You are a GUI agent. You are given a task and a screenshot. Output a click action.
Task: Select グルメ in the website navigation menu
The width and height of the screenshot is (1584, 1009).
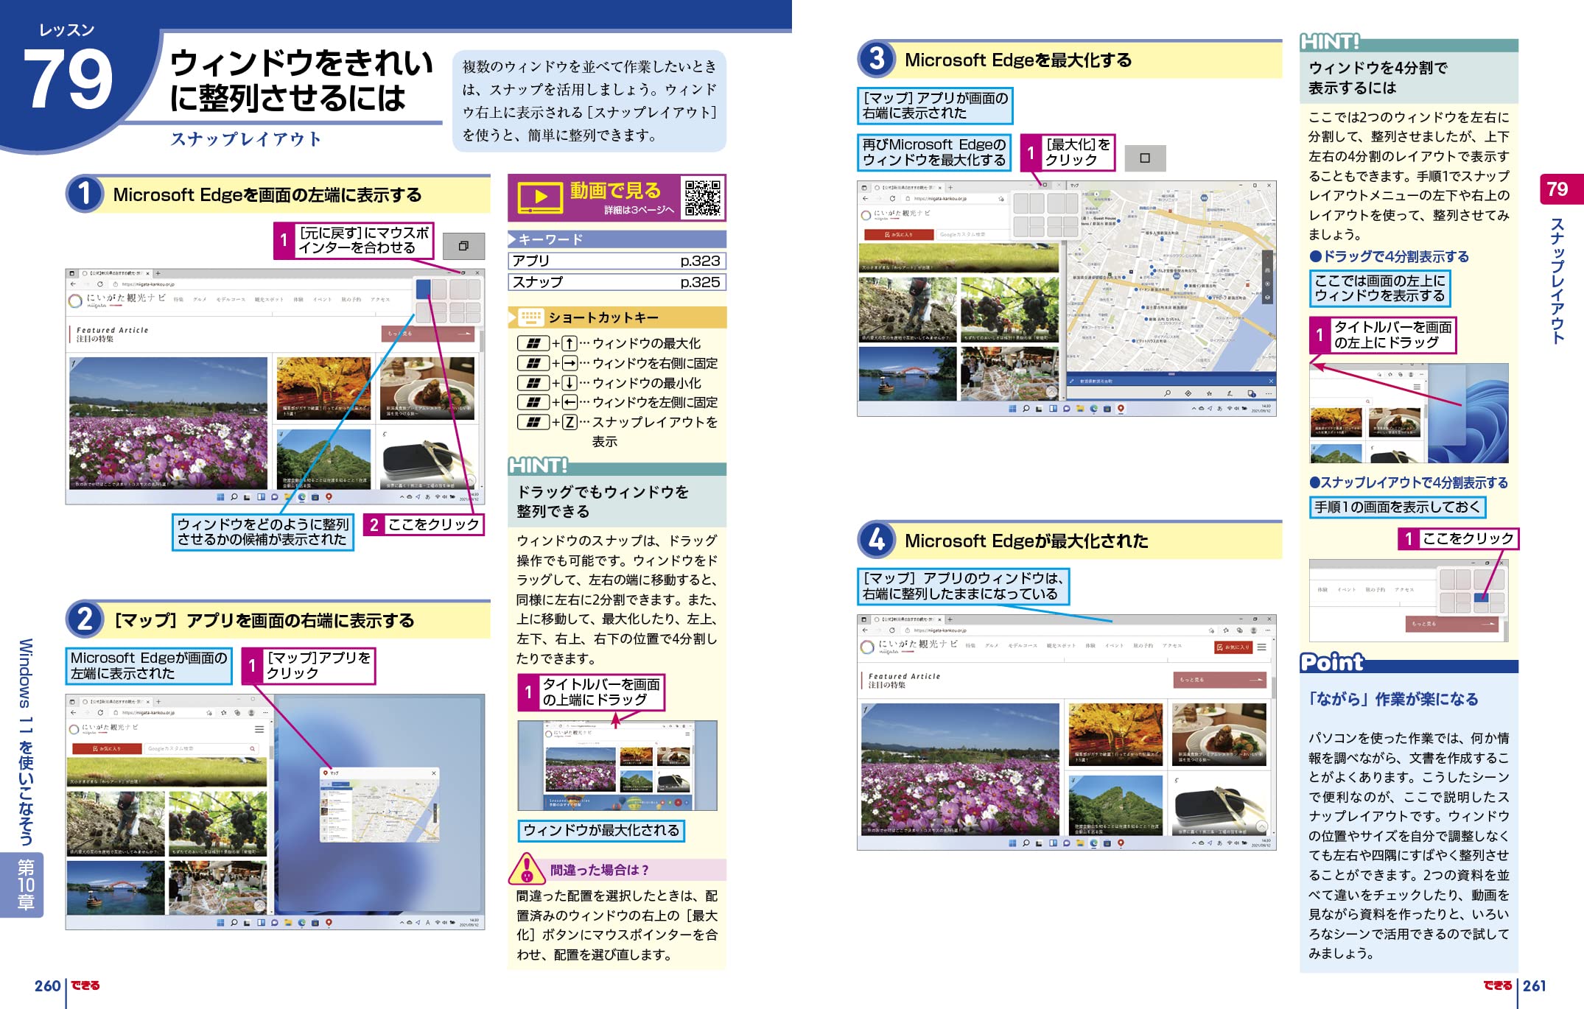coord(992,646)
